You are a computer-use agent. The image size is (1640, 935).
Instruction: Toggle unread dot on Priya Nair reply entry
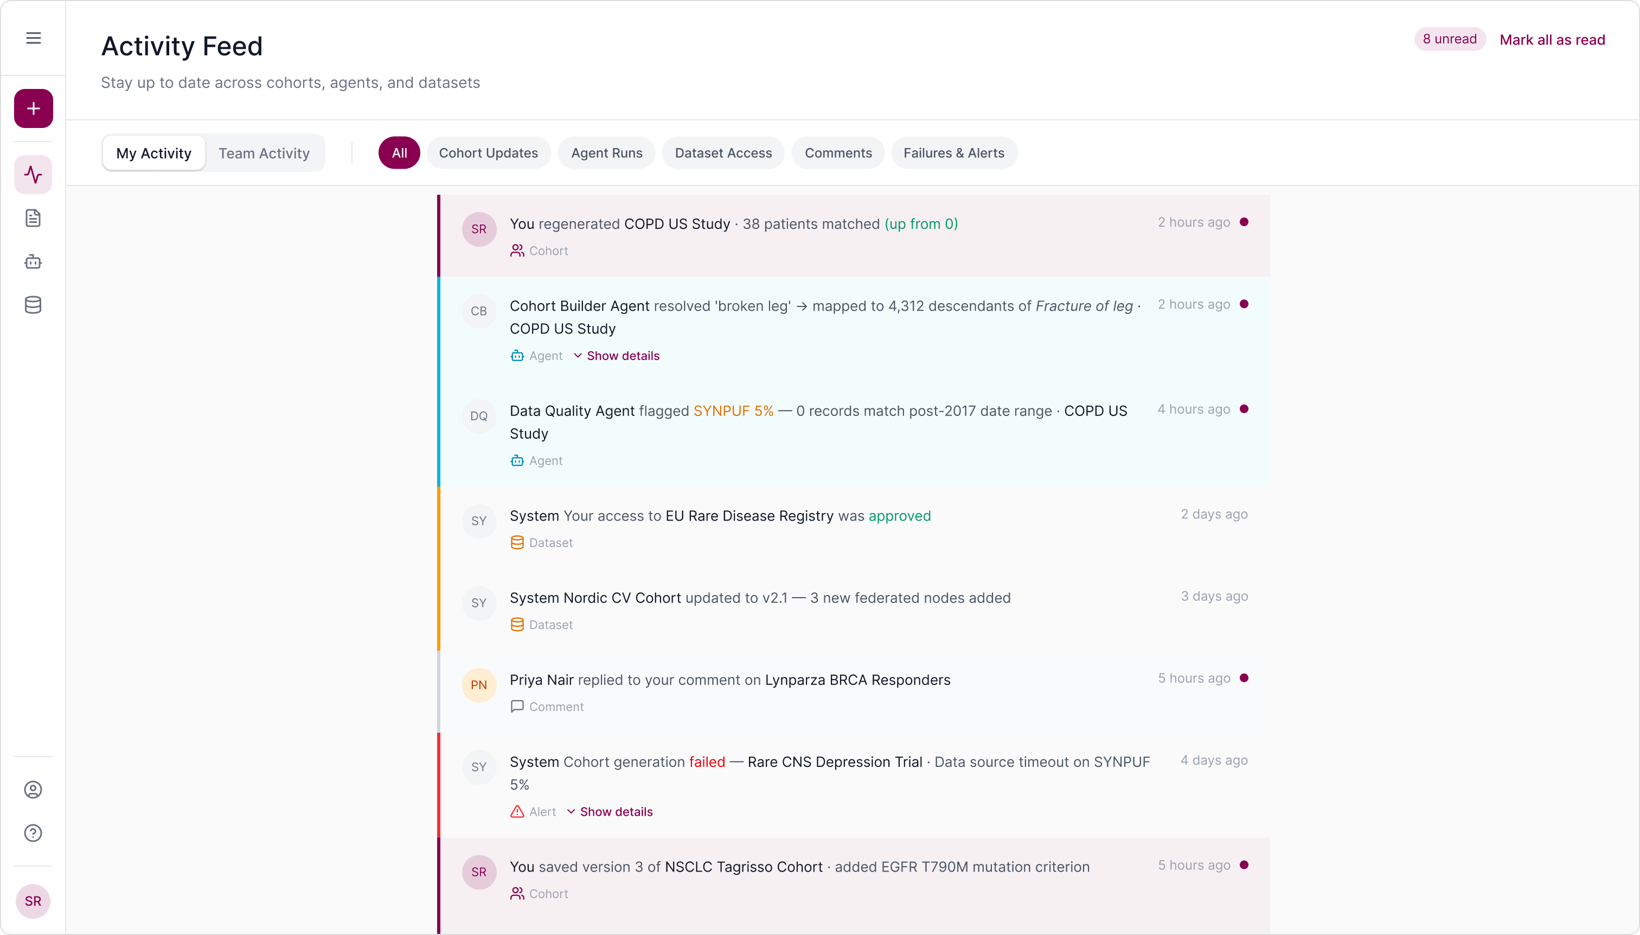click(1244, 678)
